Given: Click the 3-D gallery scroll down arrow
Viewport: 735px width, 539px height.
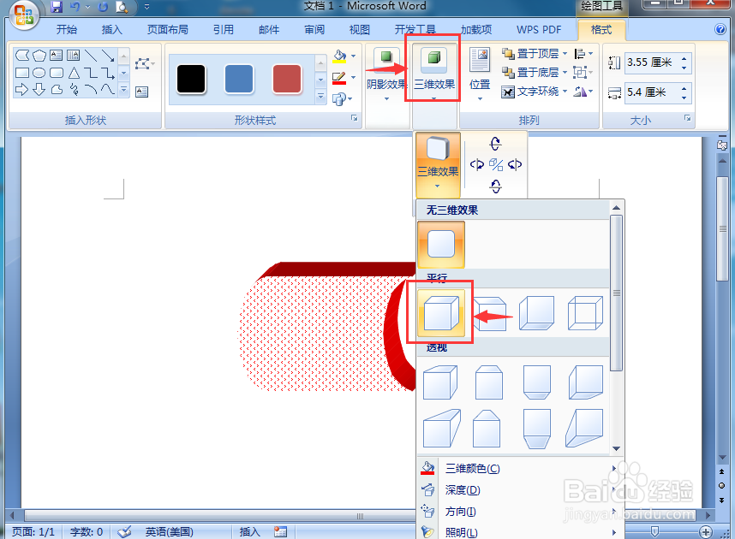Looking at the screenshot, I should click(617, 448).
